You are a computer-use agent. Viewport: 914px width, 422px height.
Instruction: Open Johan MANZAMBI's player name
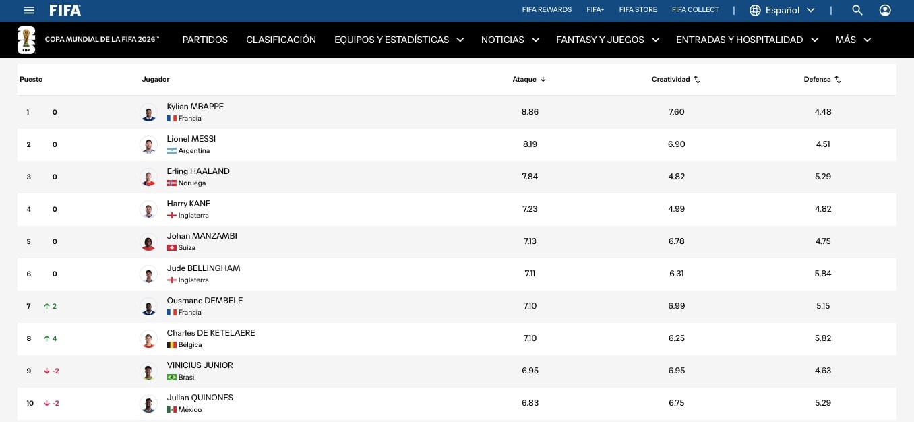pos(202,236)
